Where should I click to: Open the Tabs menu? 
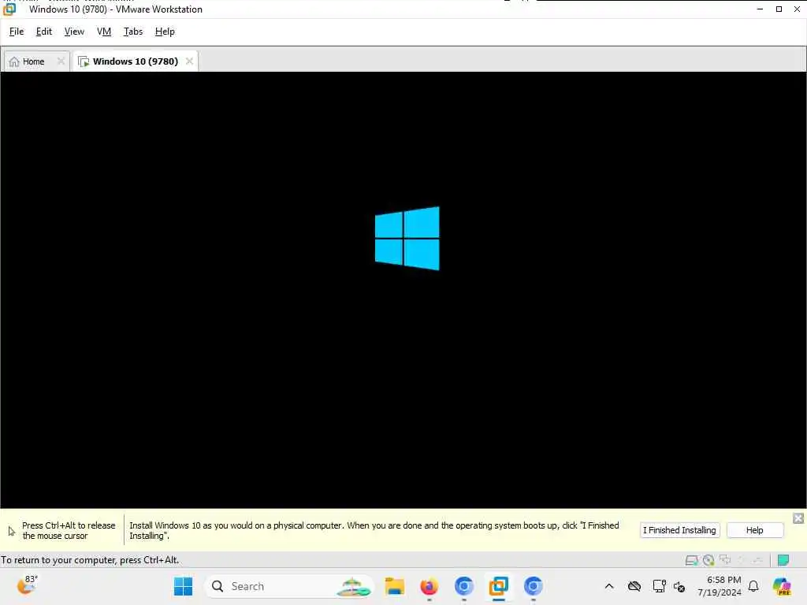tap(132, 32)
